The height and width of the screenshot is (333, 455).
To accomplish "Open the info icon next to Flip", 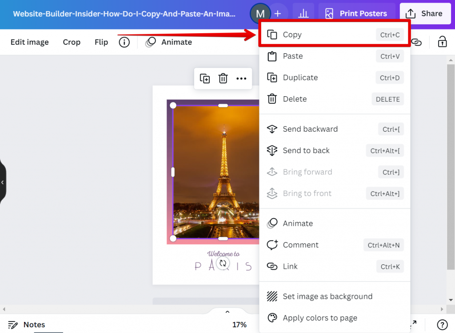I will 124,42.
